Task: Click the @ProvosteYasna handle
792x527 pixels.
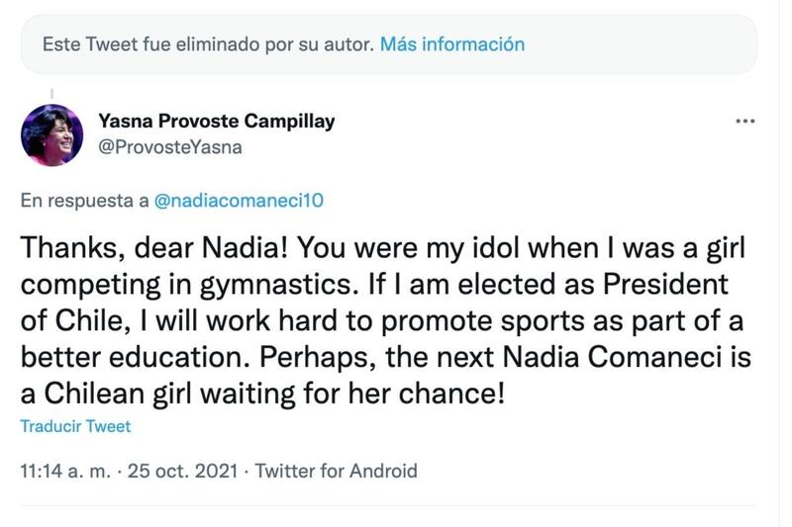Action: click(x=170, y=148)
